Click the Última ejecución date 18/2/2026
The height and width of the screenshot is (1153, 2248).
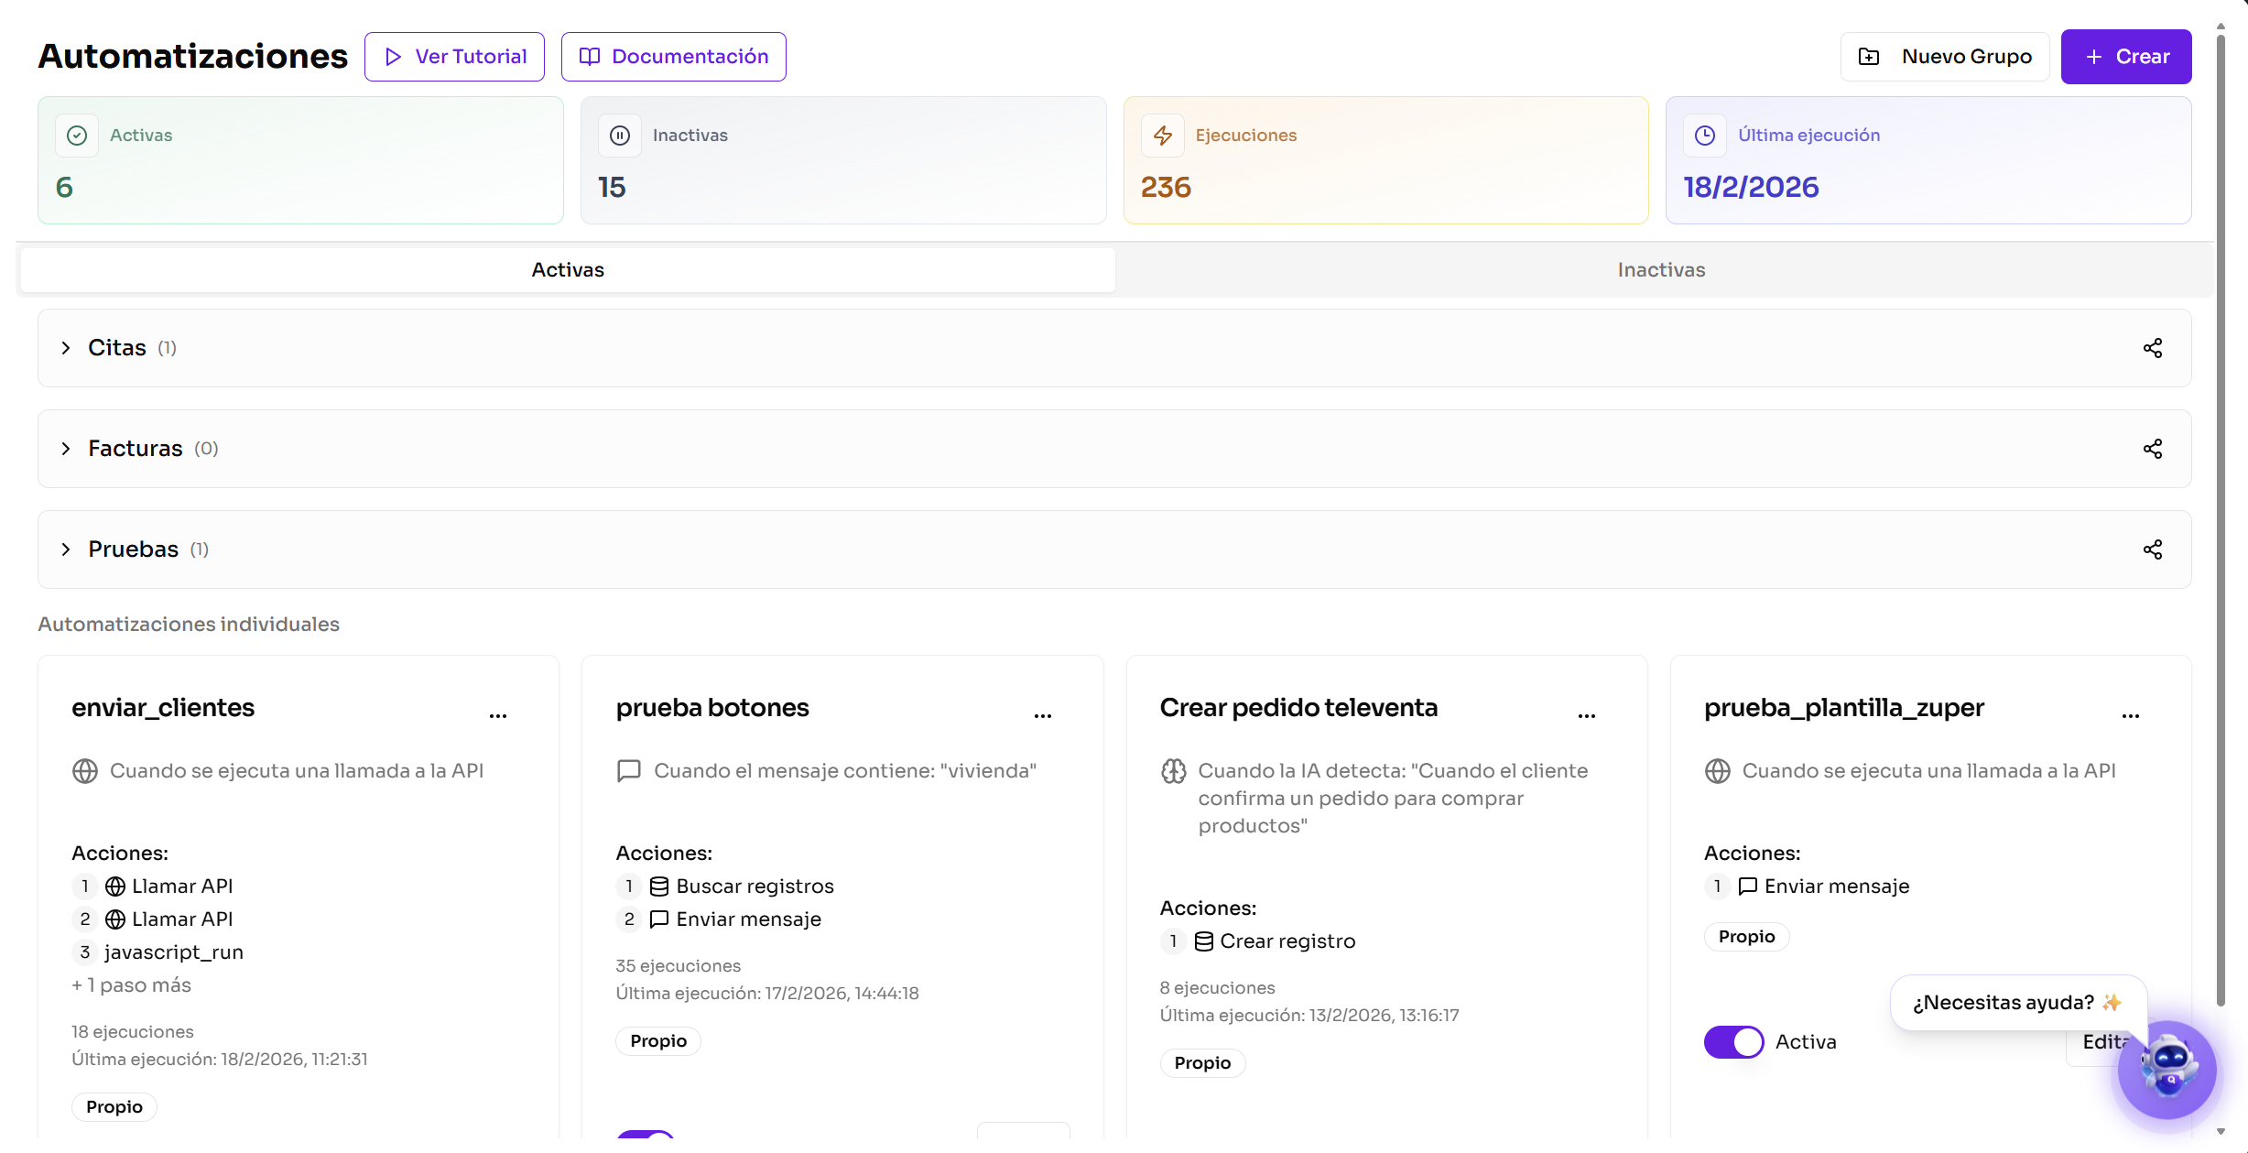tap(1751, 188)
